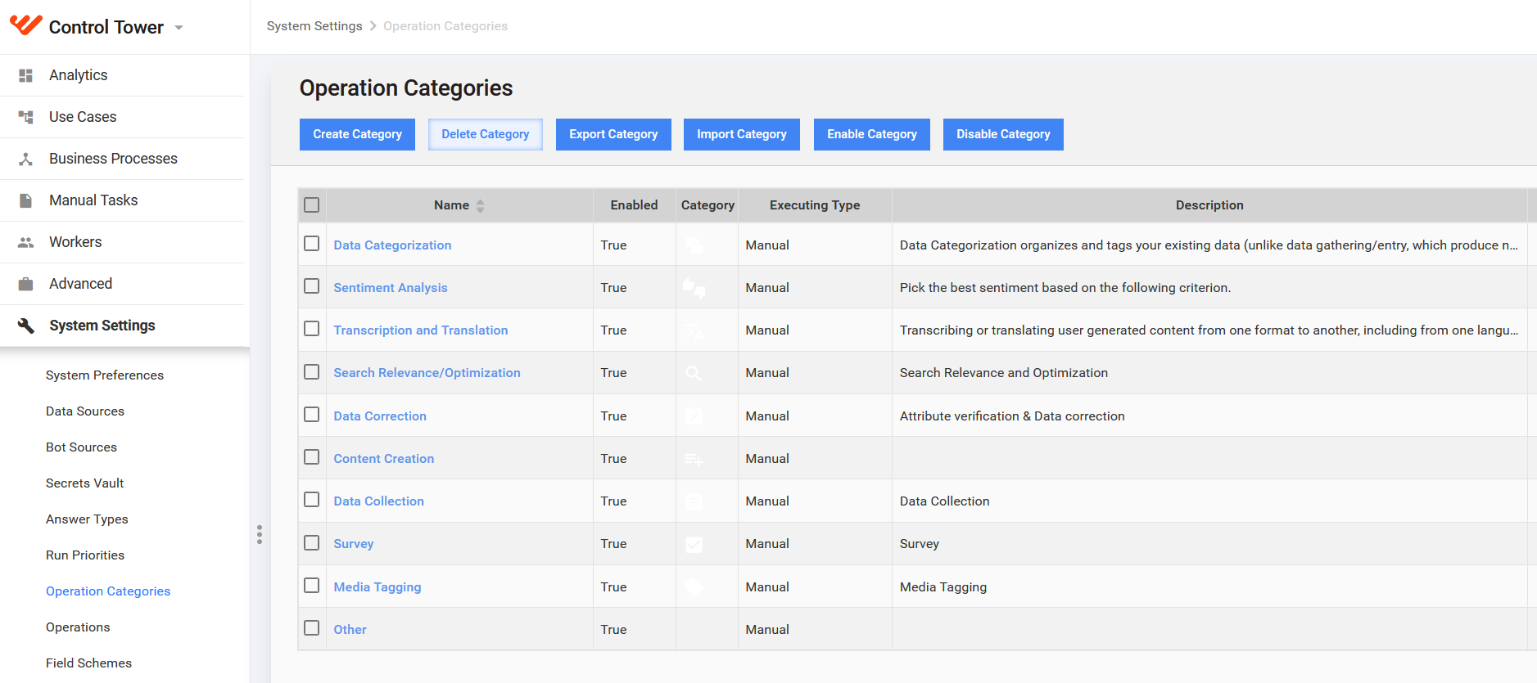Open System Preferences in the sidebar
The width and height of the screenshot is (1537, 683).
[105, 375]
